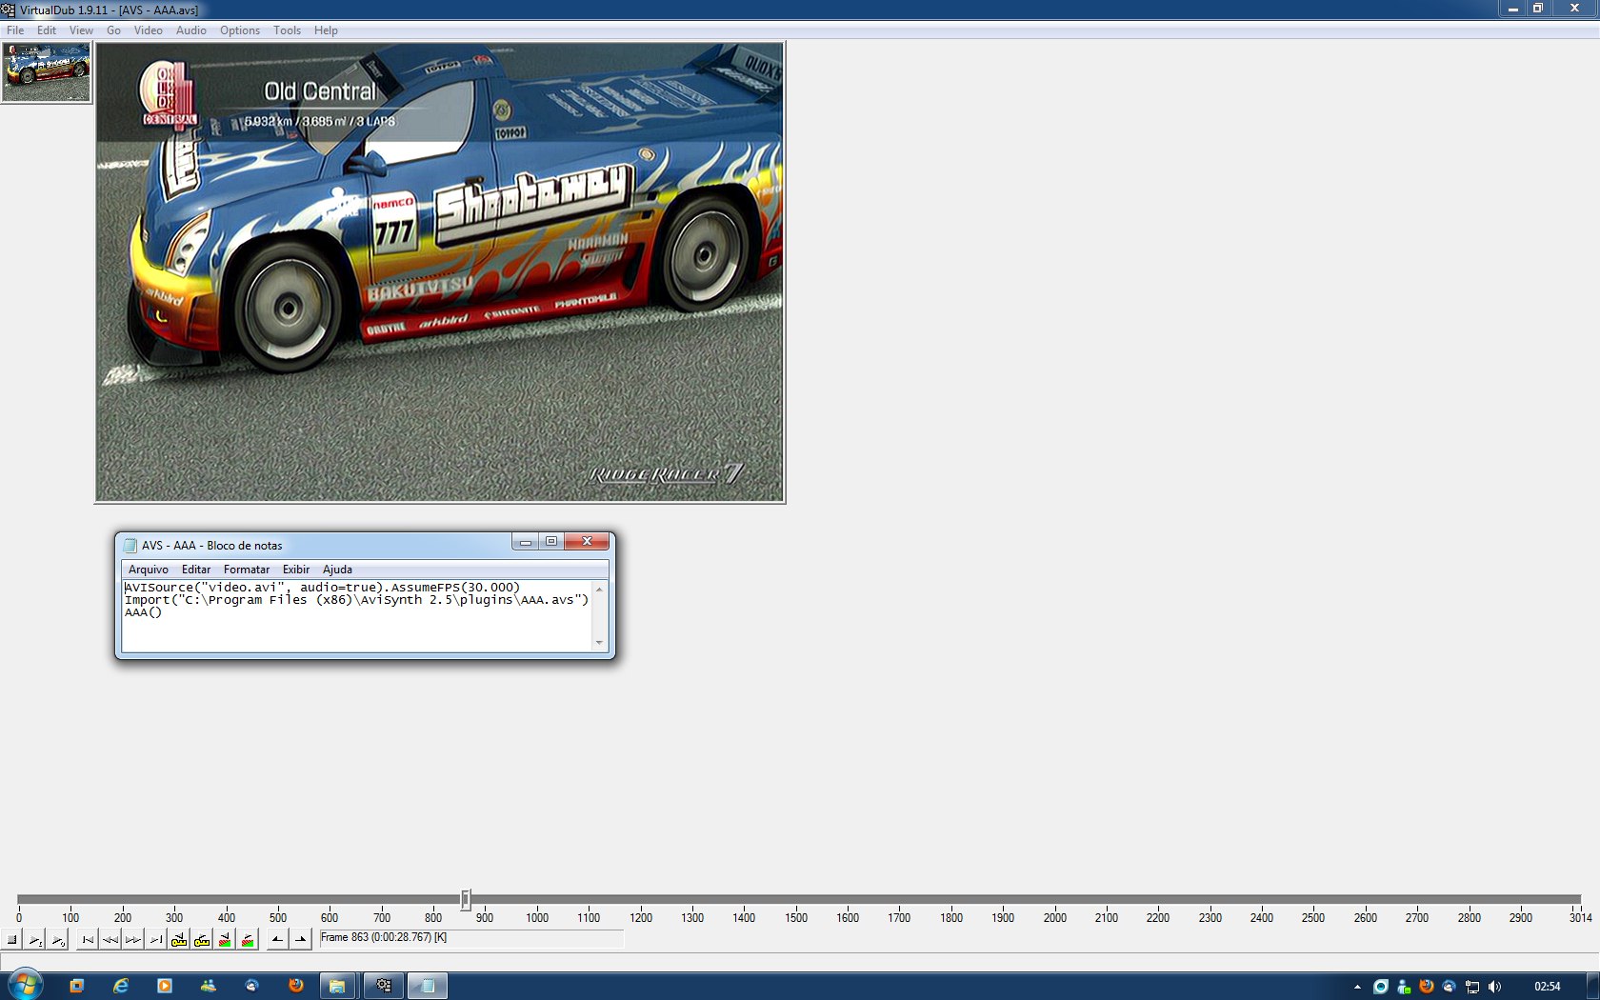Click the Firefox tray icon
Viewport: 1600px width, 1000px height.
click(1427, 987)
